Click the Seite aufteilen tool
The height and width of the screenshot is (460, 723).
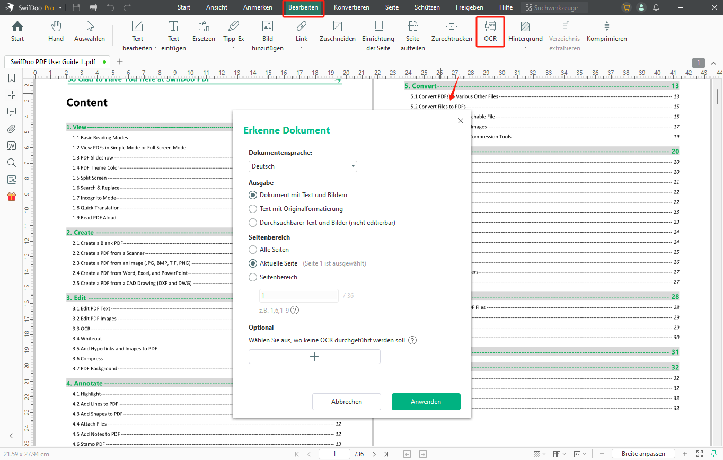point(412,36)
